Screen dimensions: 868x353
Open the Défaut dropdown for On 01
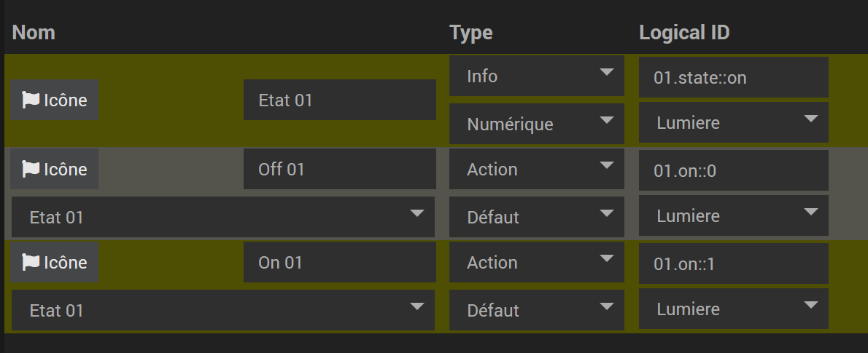[536, 311]
